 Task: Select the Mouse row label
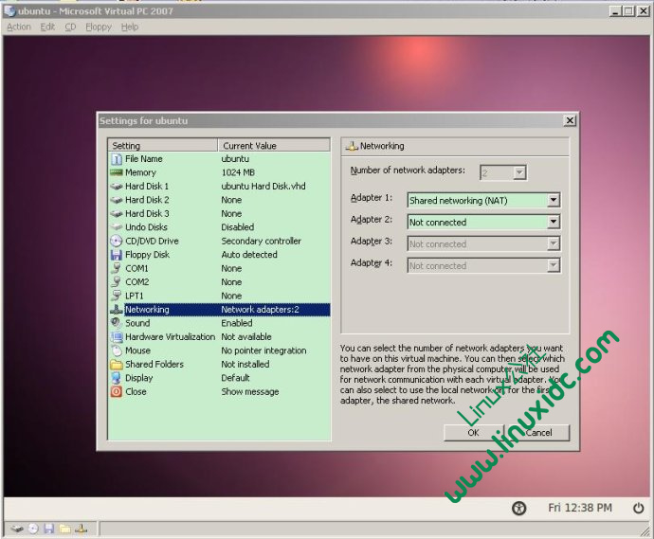click(x=137, y=350)
